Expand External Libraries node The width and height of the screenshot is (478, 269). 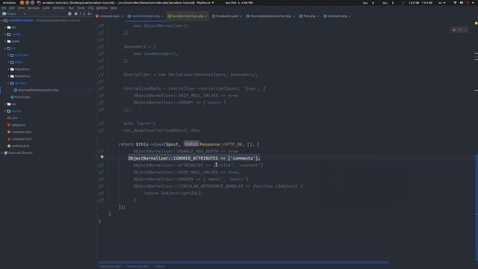[2, 152]
